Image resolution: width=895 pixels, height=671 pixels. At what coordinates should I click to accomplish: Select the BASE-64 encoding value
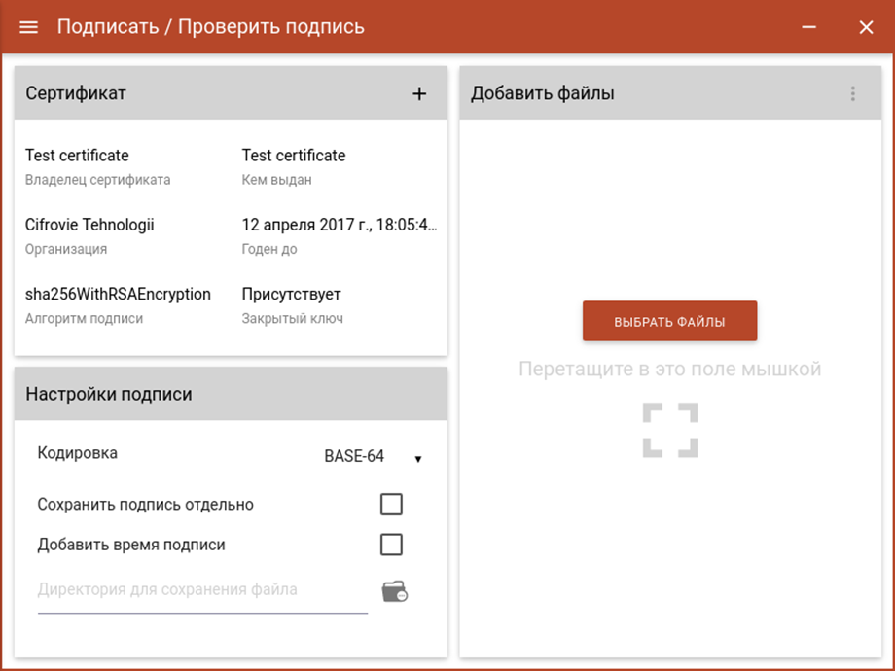coord(354,456)
